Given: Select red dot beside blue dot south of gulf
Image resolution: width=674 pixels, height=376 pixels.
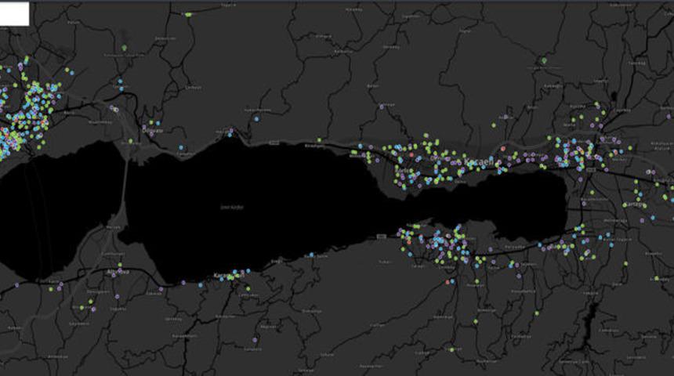Looking at the screenshot, I should pyautogui.click(x=448, y=282).
